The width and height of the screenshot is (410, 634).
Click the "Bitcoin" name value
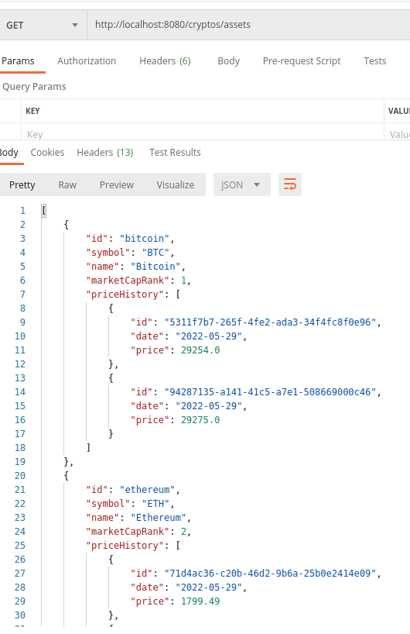coord(155,267)
